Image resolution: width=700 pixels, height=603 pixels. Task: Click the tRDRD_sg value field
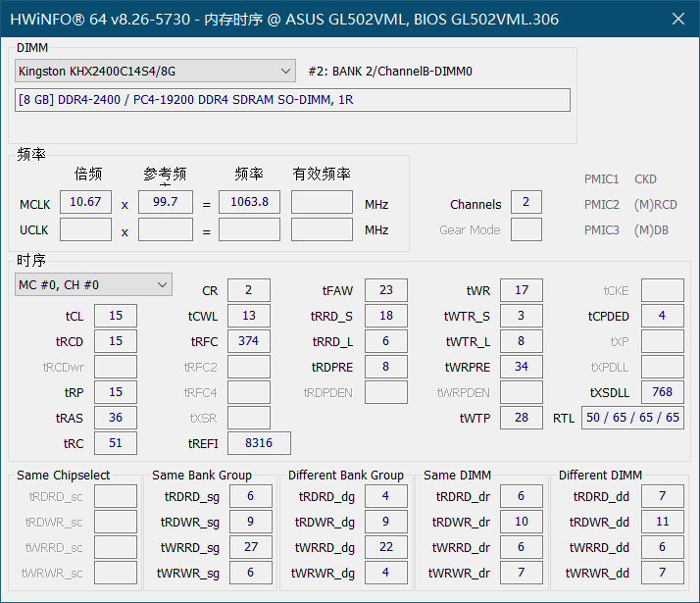pyautogui.click(x=251, y=496)
